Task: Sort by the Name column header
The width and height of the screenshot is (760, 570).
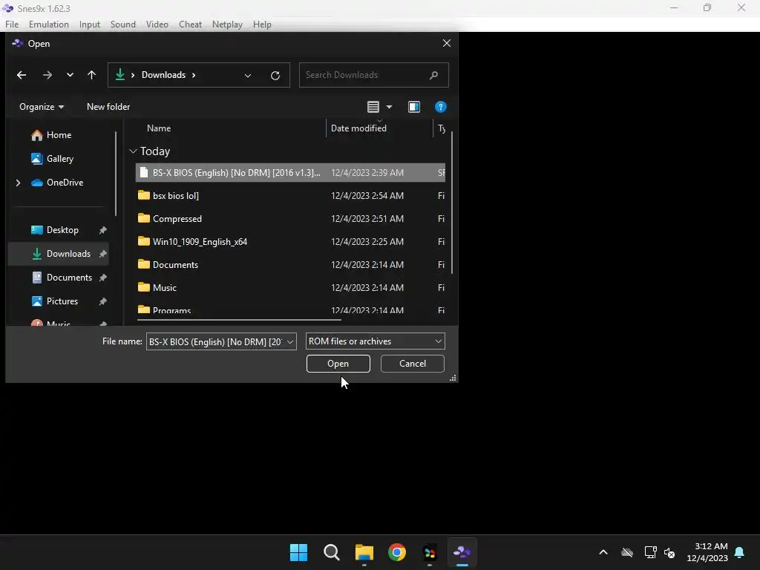Action: click(x=159, y=128)
